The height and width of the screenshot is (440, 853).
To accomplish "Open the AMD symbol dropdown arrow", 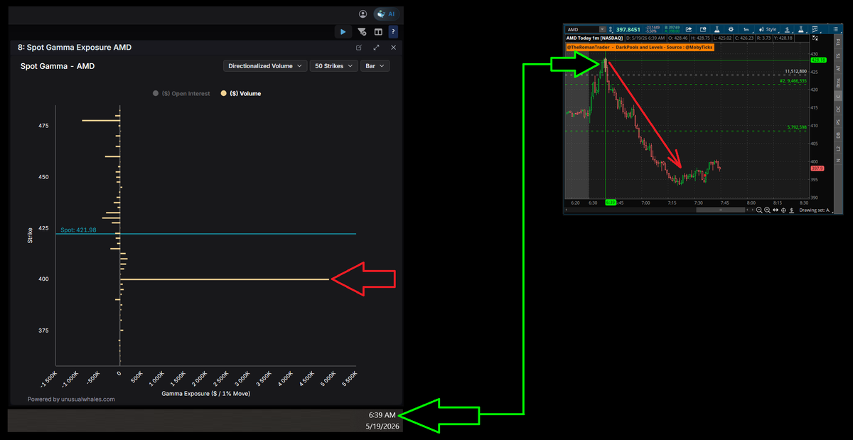I will [602, 30].
